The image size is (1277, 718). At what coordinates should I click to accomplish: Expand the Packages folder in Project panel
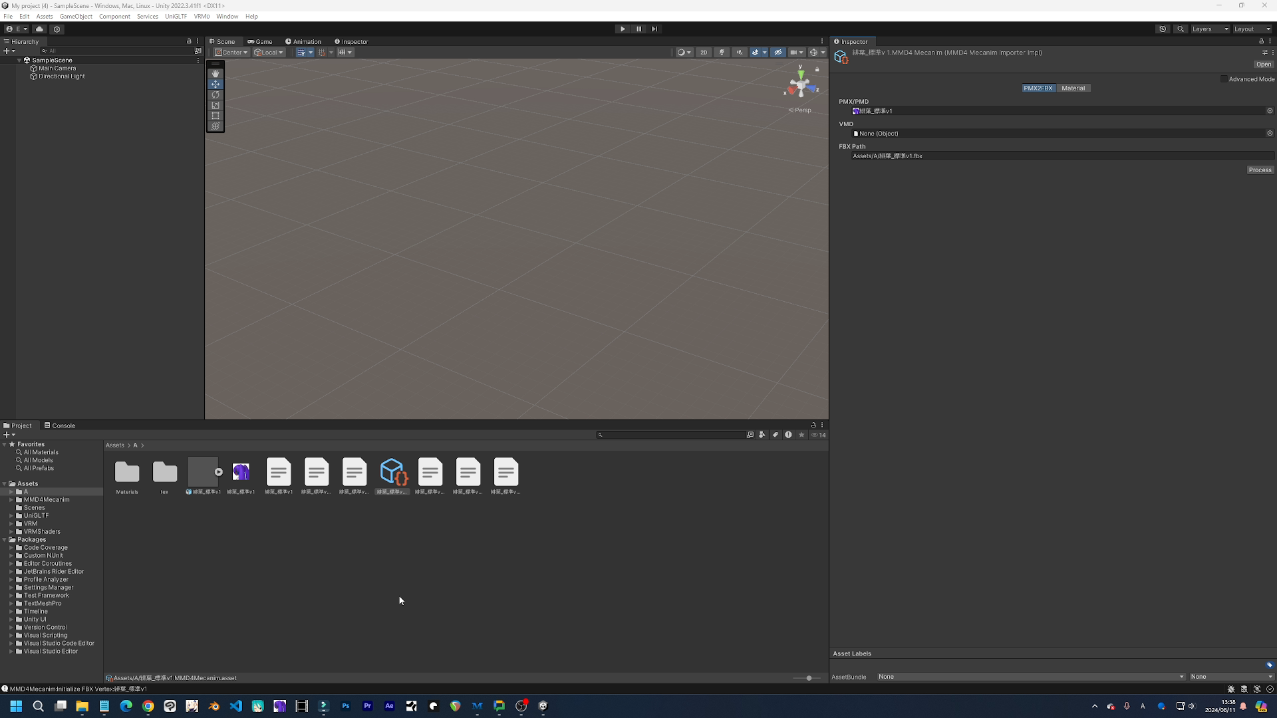coord(5,539)
